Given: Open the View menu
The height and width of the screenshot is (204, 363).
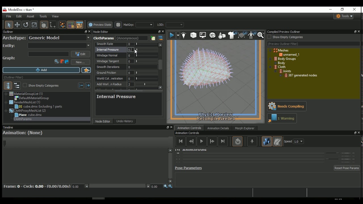Looking at the screenshot, I should pos(55,16).
